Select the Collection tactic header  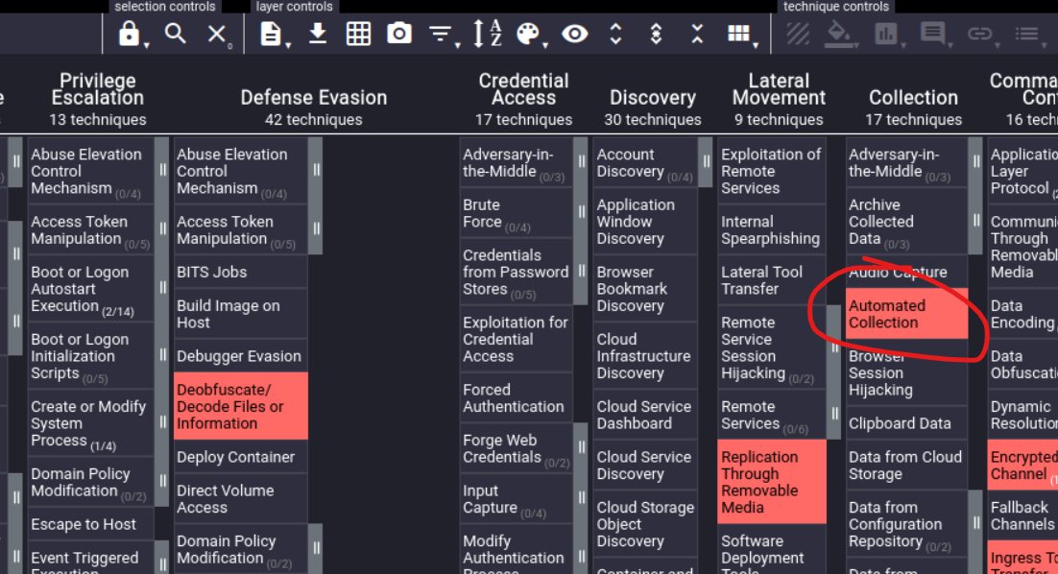click(913, 97)
